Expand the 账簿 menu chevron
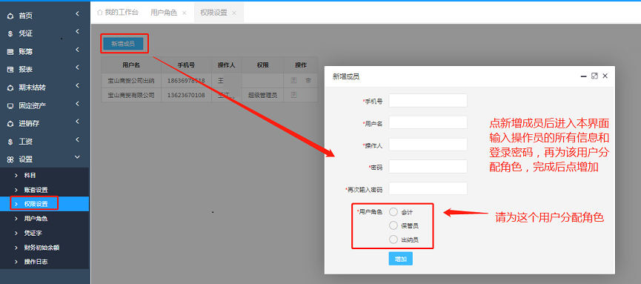This screenshot has width=641, height=284. (x=77, y=50)
